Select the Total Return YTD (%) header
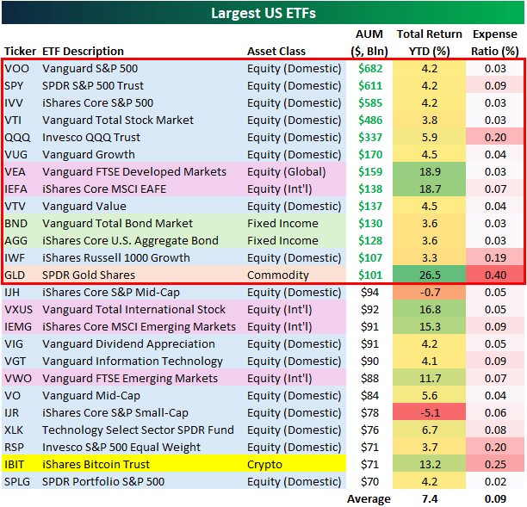Image resolution: width=527 pixels, height=507 pixels. click(x=430, y=43)
